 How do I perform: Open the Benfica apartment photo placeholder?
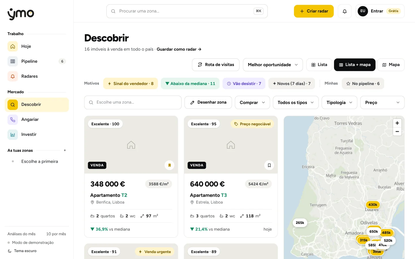tap(131, 145)
